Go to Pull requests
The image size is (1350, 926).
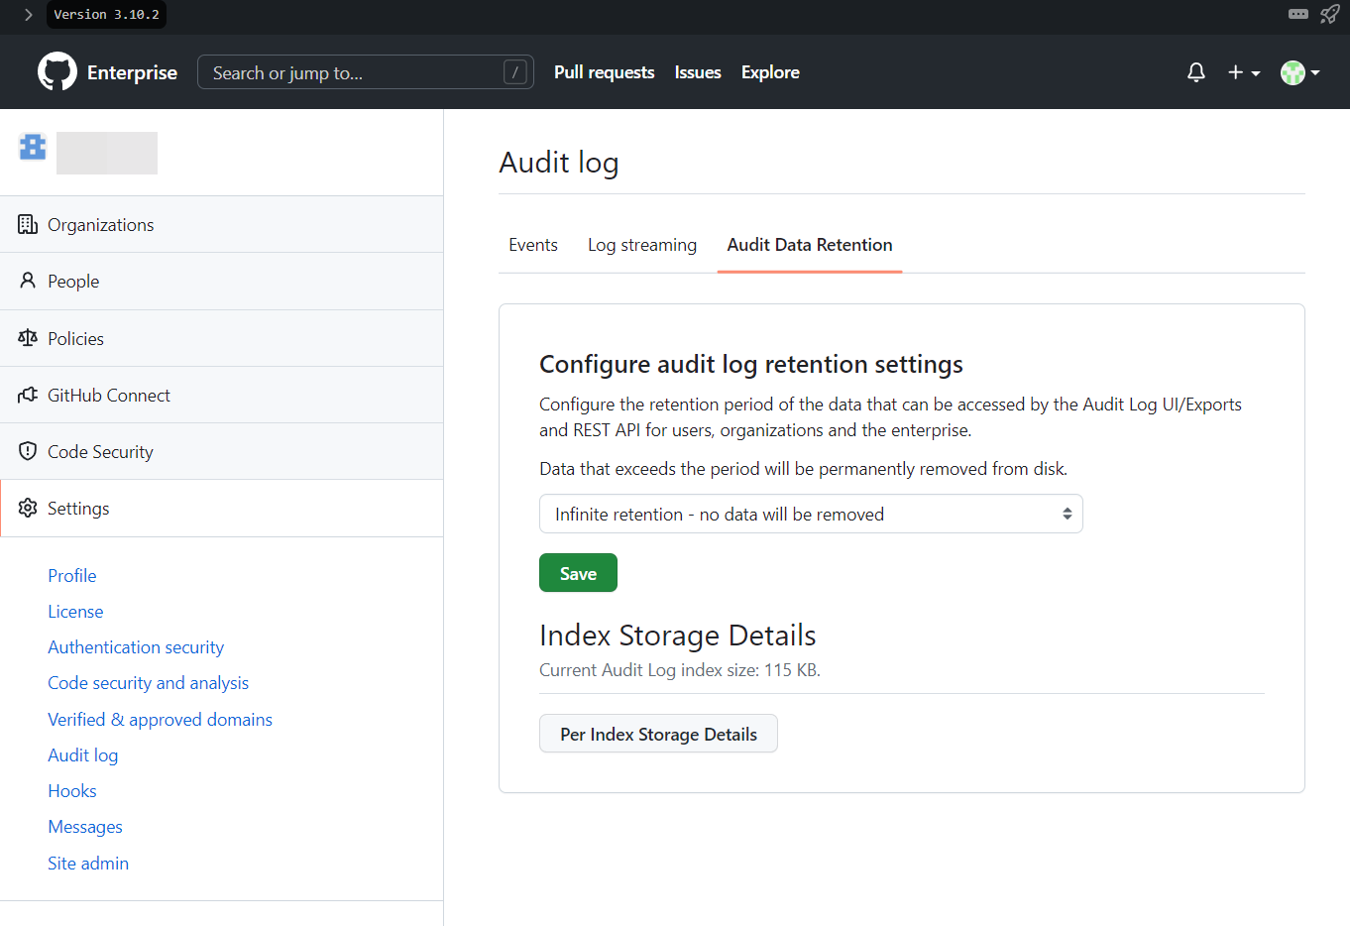tap(605, 72)
